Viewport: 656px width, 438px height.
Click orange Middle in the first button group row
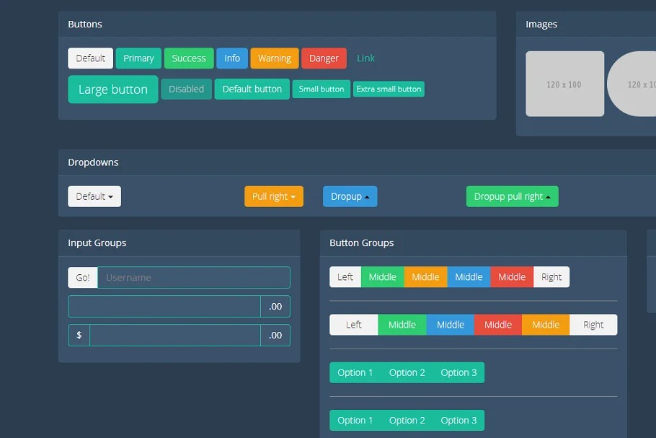click(425, 277)
